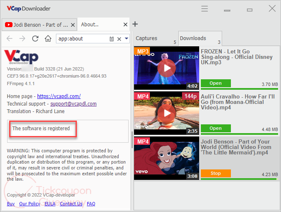
Task: Open the EULA link
Action: tap(50, 204)
